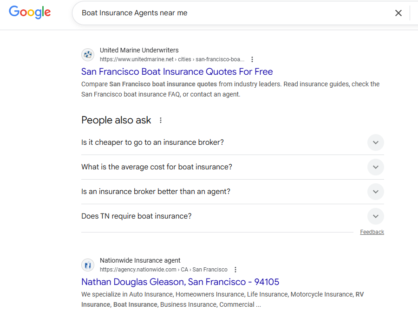Expand 'Is it cheaper to go to an insurance broker?'
The width and height of the screenshot is (418, 323).
[x=152, y=142]
